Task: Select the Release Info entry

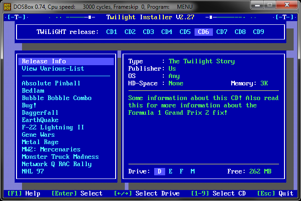Action: [66, 61]
